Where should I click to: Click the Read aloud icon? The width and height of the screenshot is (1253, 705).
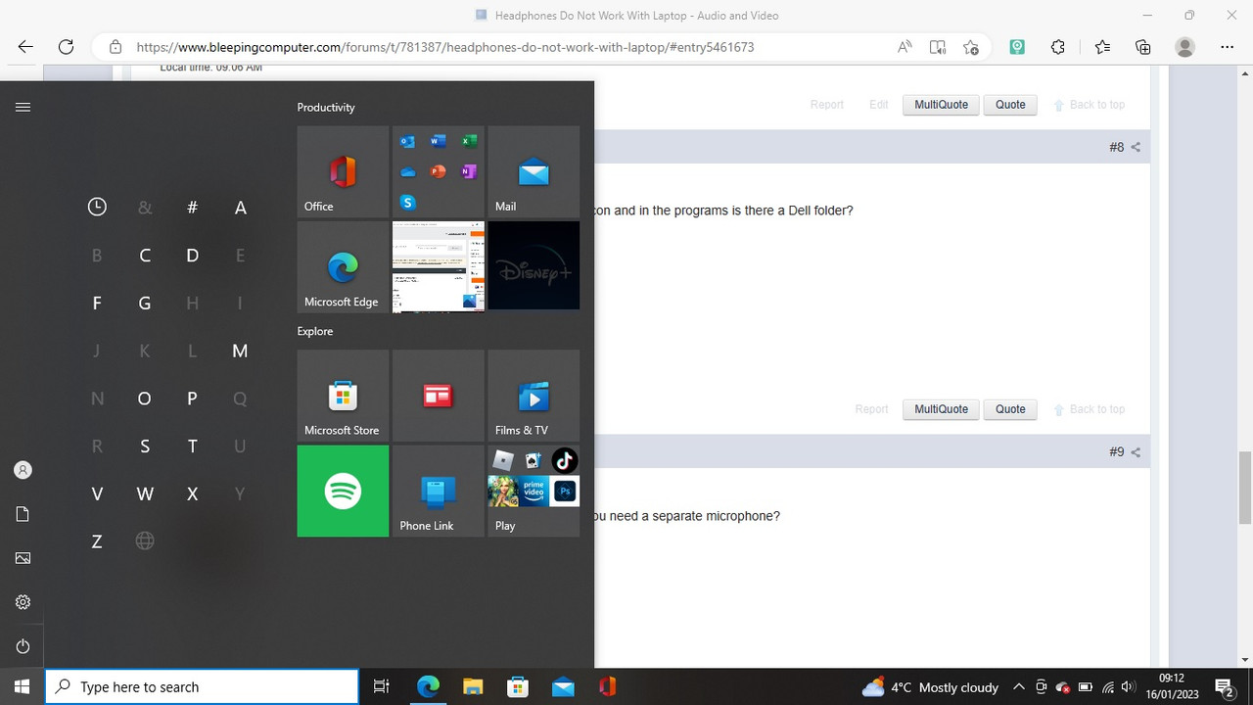pos(905,47)
